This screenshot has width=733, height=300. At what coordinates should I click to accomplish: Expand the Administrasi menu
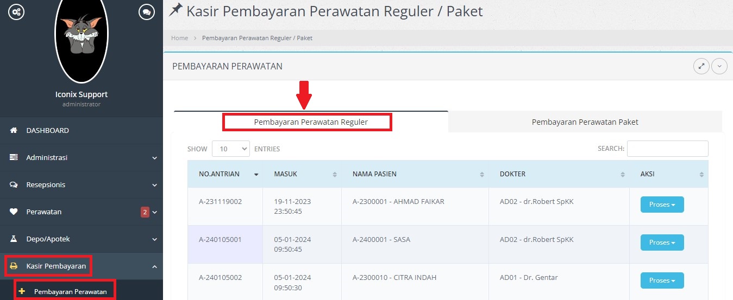click(x=82, y=158)
